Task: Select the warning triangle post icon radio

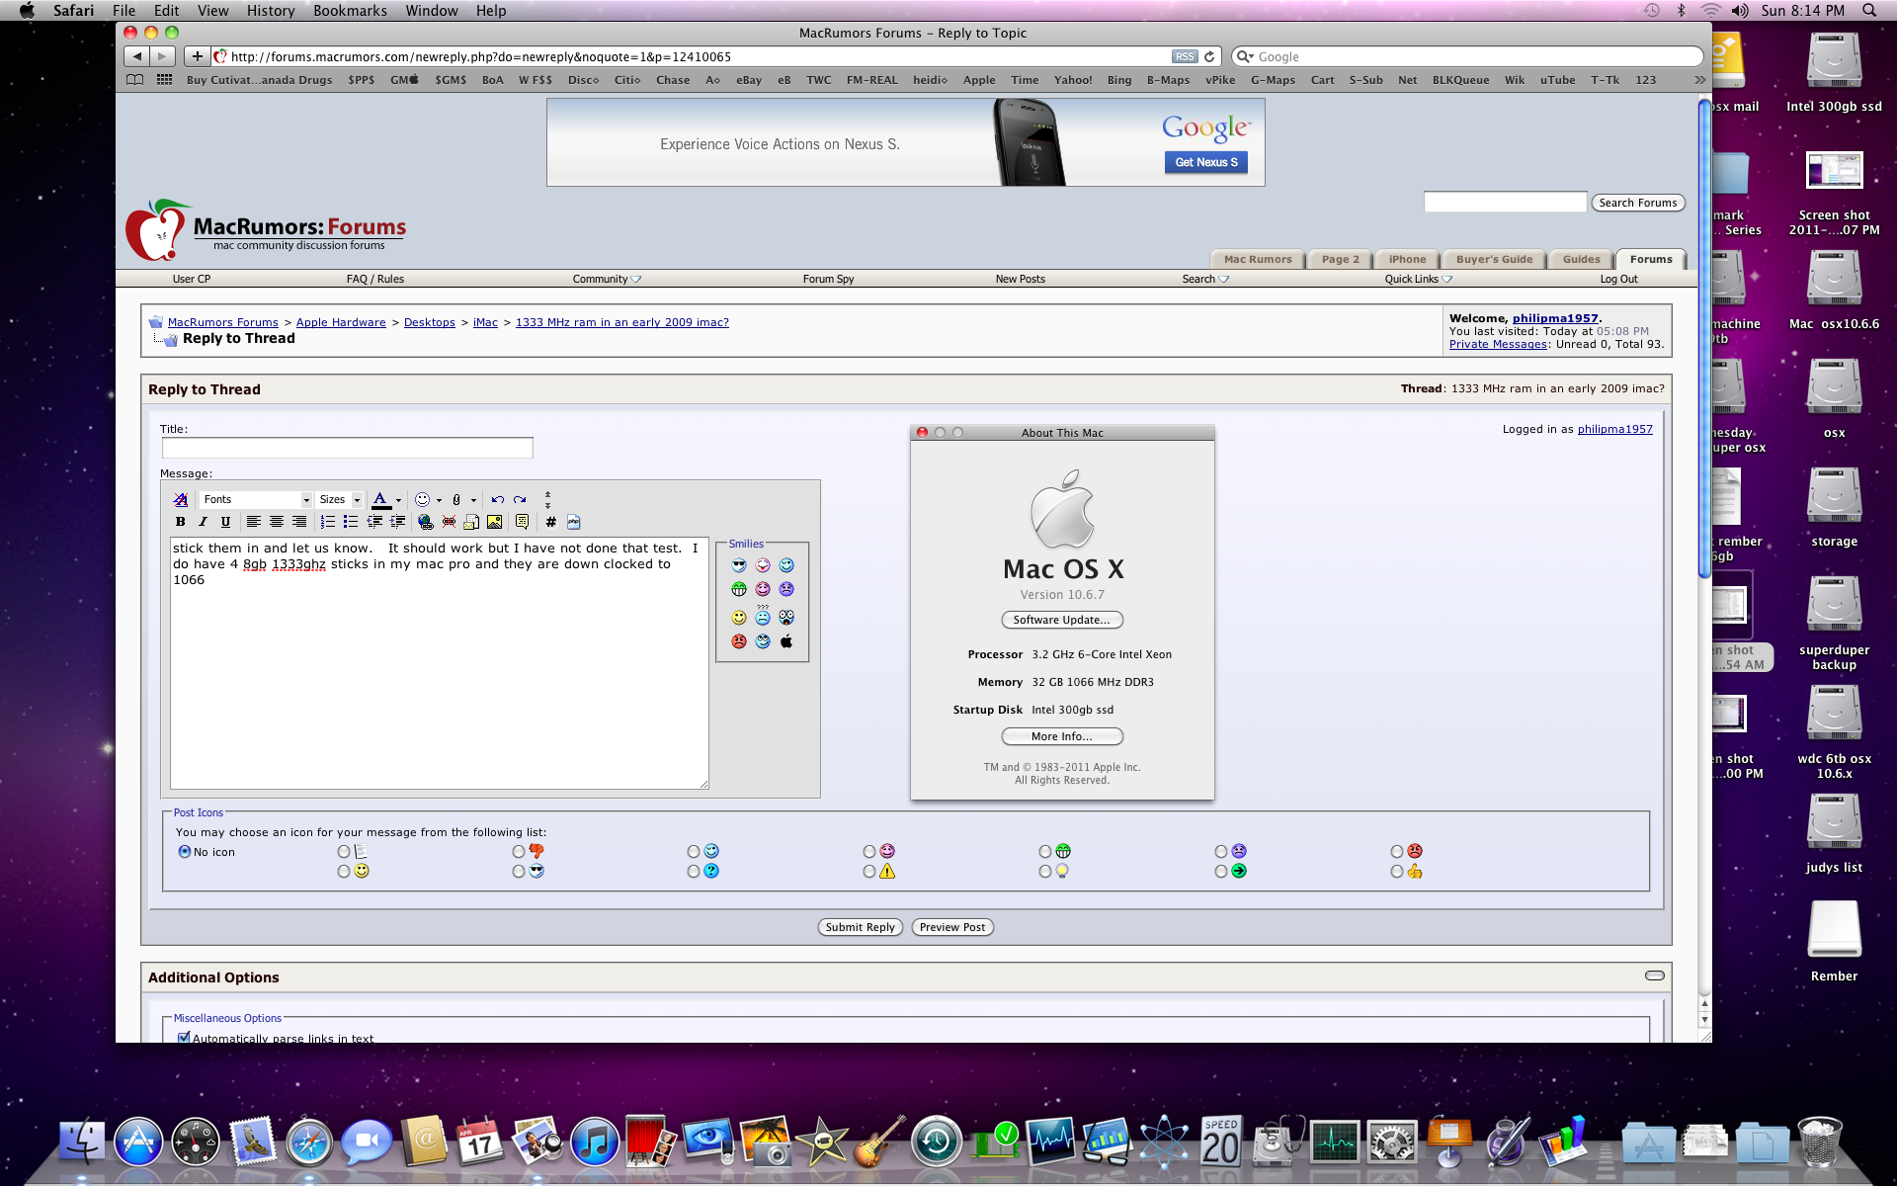Action: pos(869,872)
